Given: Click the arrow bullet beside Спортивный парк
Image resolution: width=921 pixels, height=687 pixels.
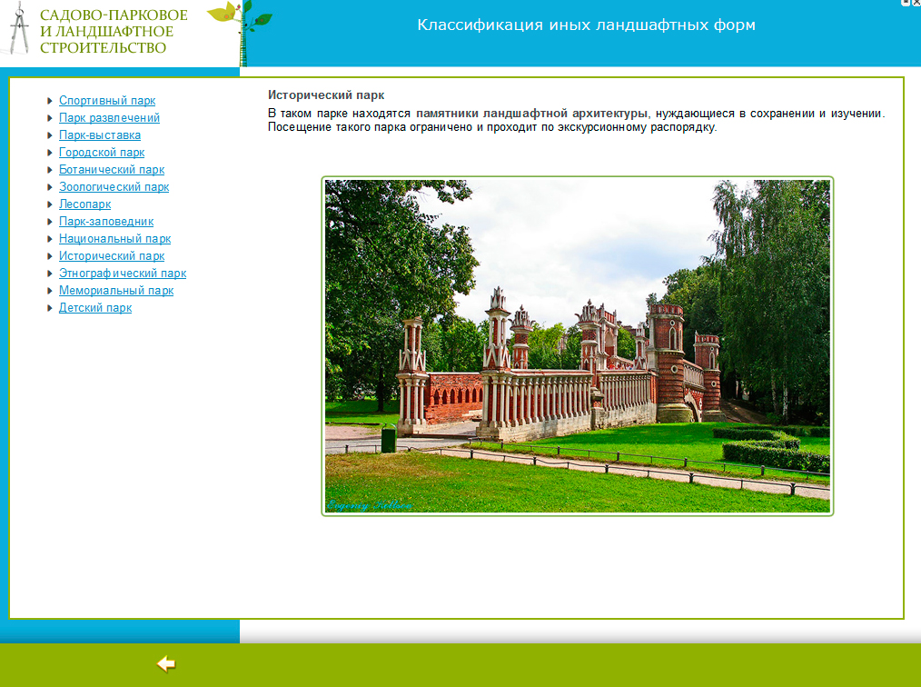Looking at the screenshot, I should [49, 101].
